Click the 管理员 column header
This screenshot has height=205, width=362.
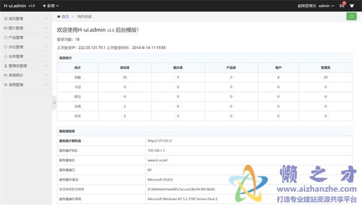tap(326, 67)
